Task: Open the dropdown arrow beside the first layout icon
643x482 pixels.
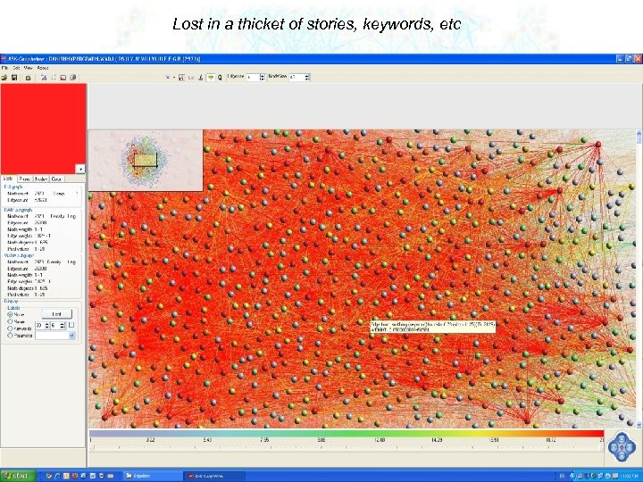Action: [174, 77]
